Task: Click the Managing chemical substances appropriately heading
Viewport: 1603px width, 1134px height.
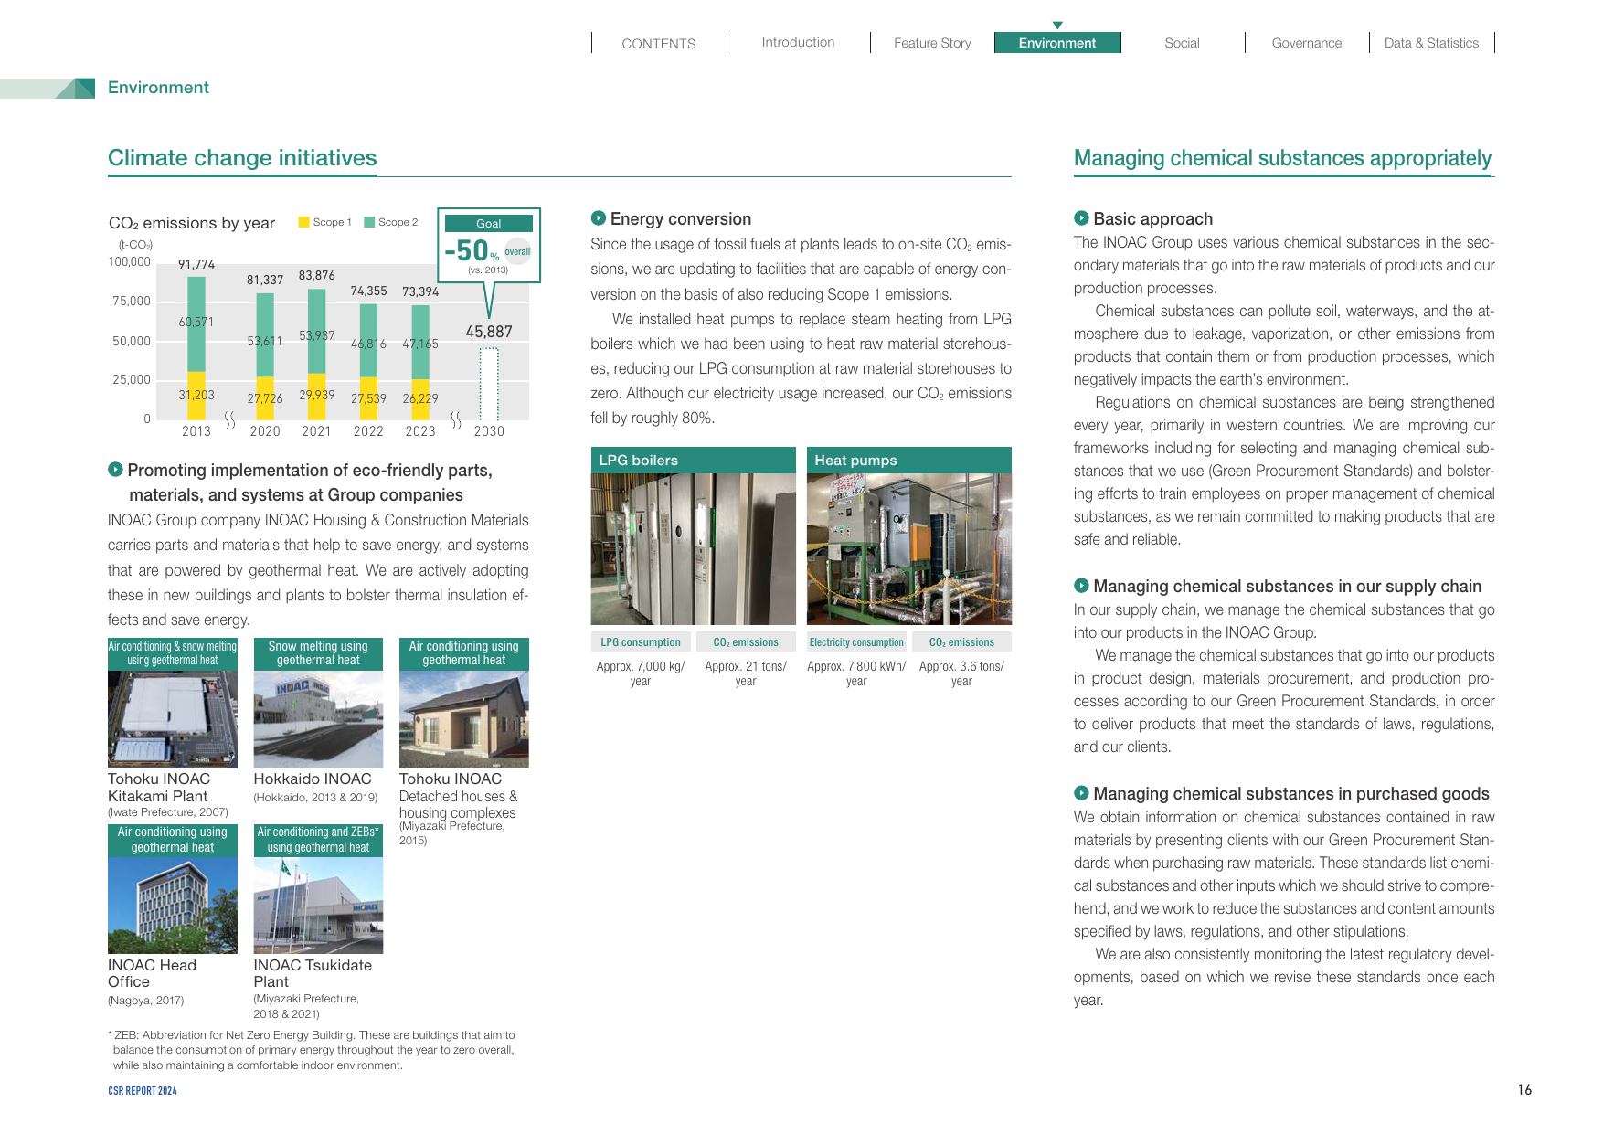Action: point(1282,158)
